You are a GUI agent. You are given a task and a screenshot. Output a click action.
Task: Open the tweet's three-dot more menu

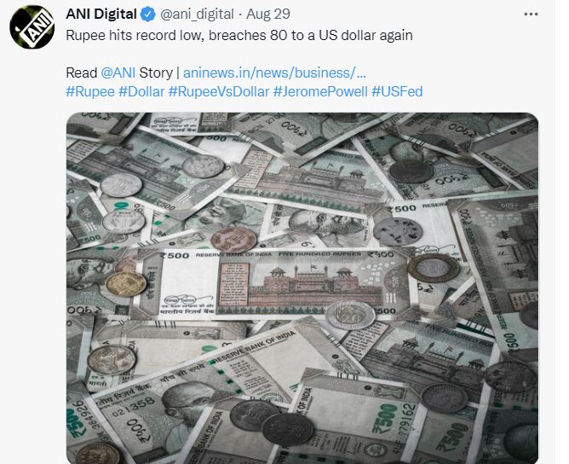pyautogui.click(x=531, y=14)
